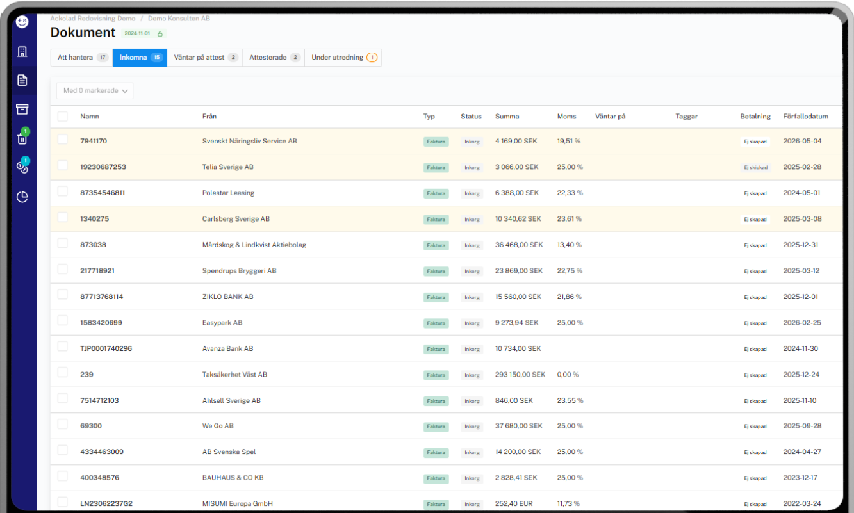Click the due date "2024-11-30"
This screenshot has width=854, height=513.
coord(801,348)
